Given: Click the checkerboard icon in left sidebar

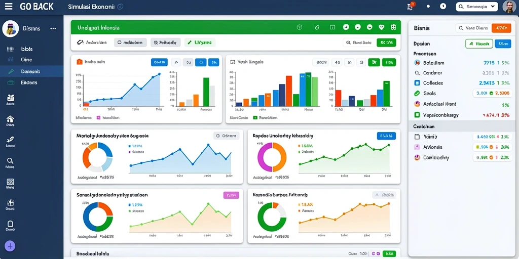Looking at the screenshot, I should point(10,182).
